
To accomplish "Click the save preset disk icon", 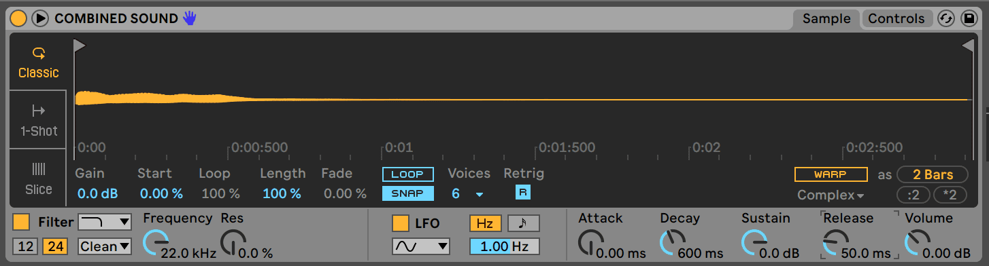I will pos(968,19).
